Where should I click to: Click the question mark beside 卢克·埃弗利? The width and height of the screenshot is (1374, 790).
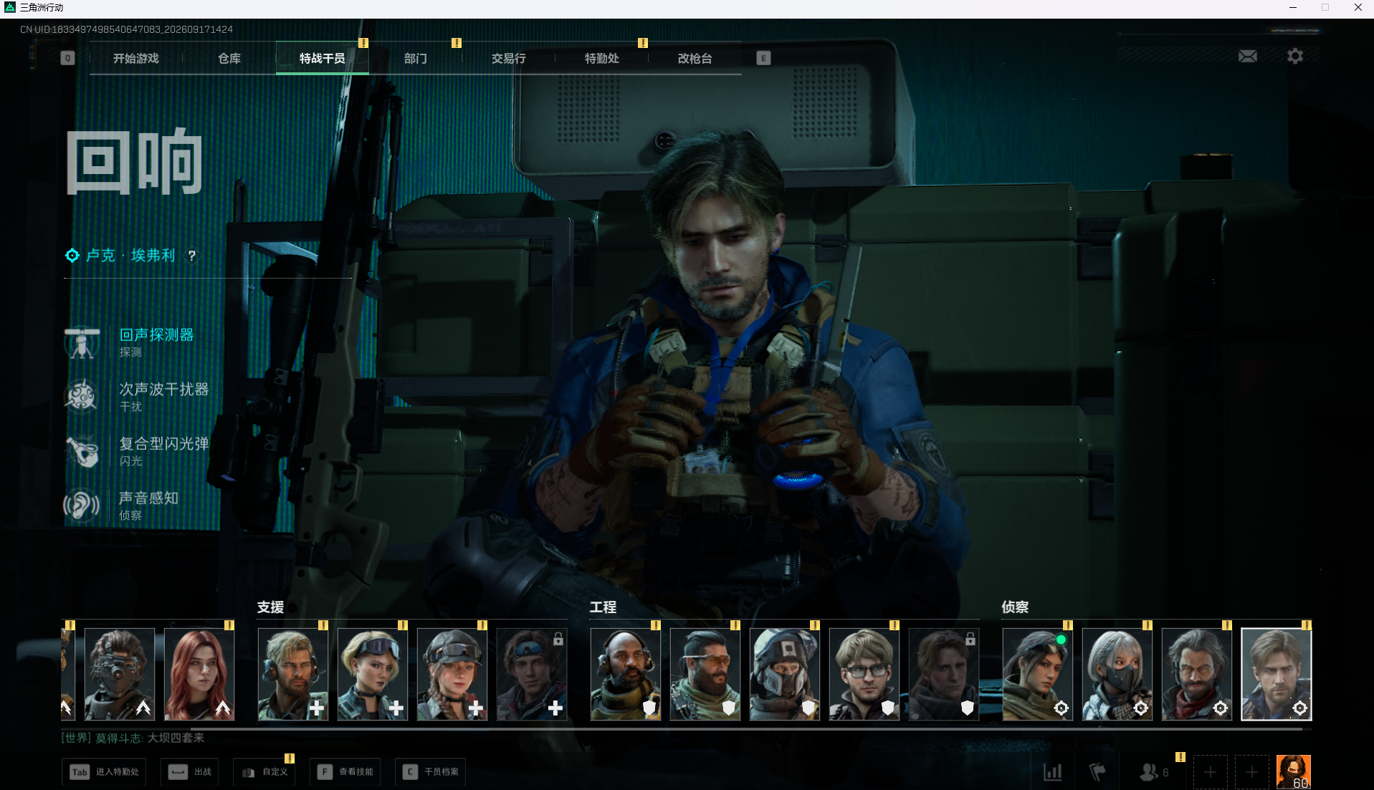[191, 256]
